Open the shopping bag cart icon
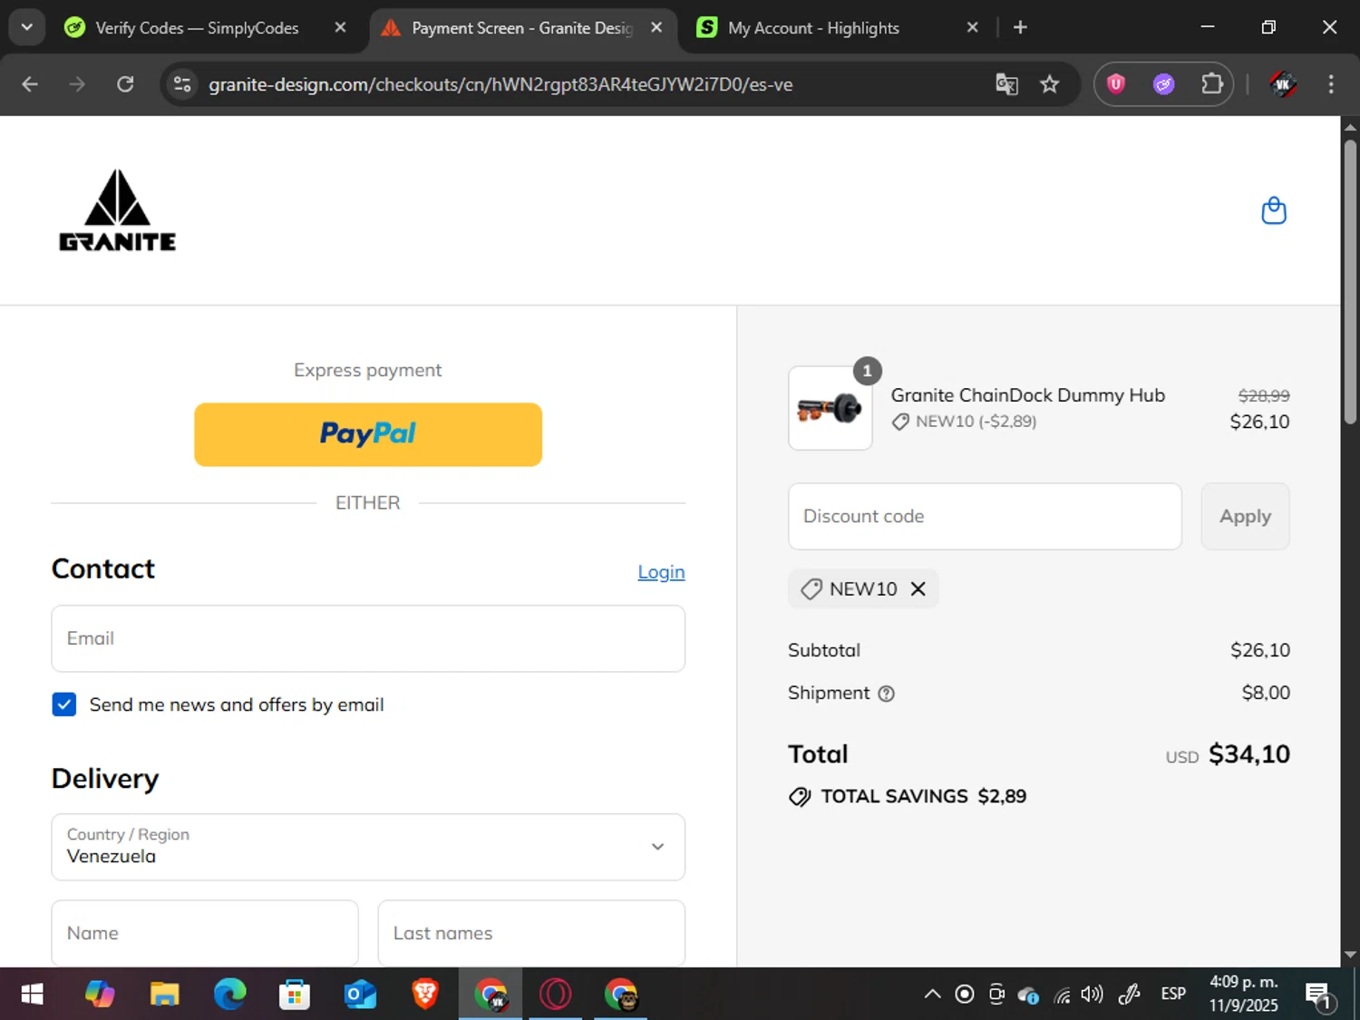The width and height of the screenshot is (1360, 1020). coord(1274,210)
